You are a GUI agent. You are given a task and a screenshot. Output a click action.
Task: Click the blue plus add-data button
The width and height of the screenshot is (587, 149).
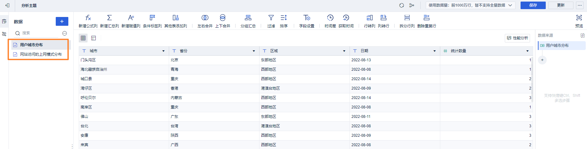tap(62, 21)
